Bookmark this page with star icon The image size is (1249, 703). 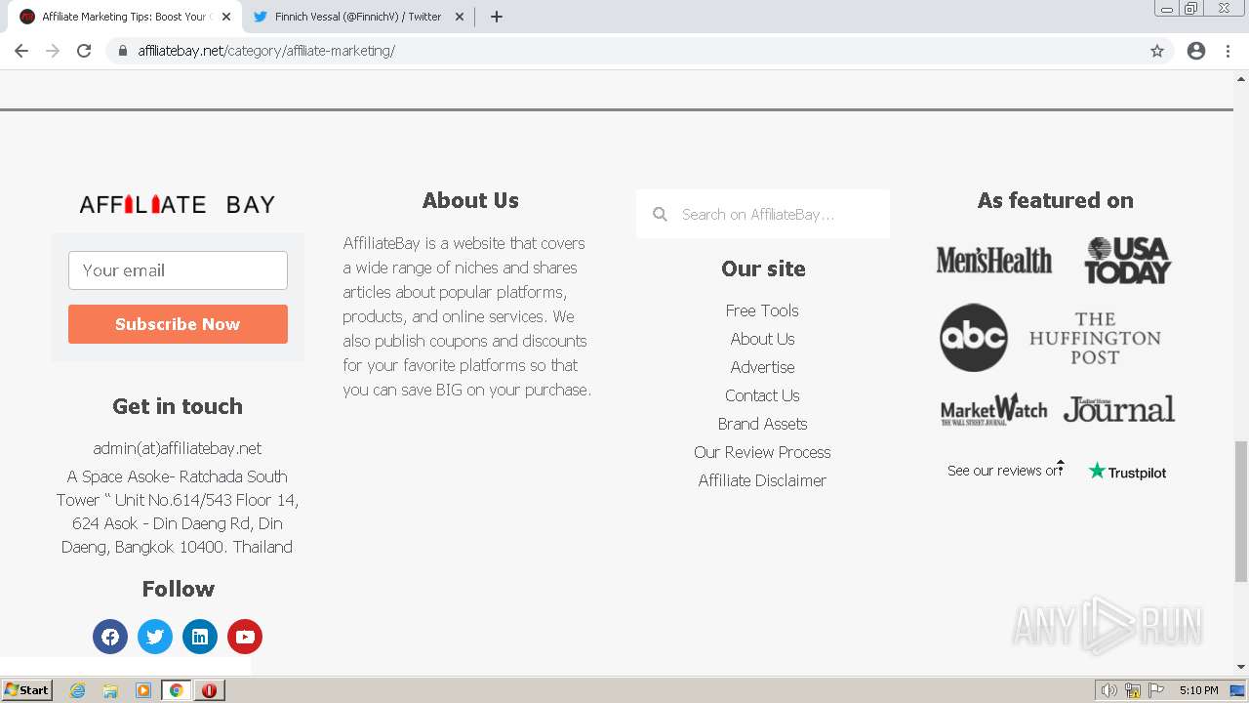(1157, 51)
